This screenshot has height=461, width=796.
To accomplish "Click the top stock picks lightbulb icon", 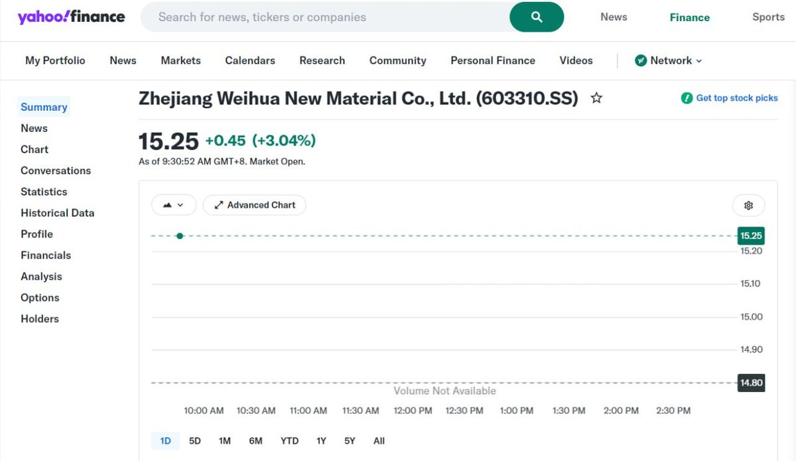I will 687,98.
